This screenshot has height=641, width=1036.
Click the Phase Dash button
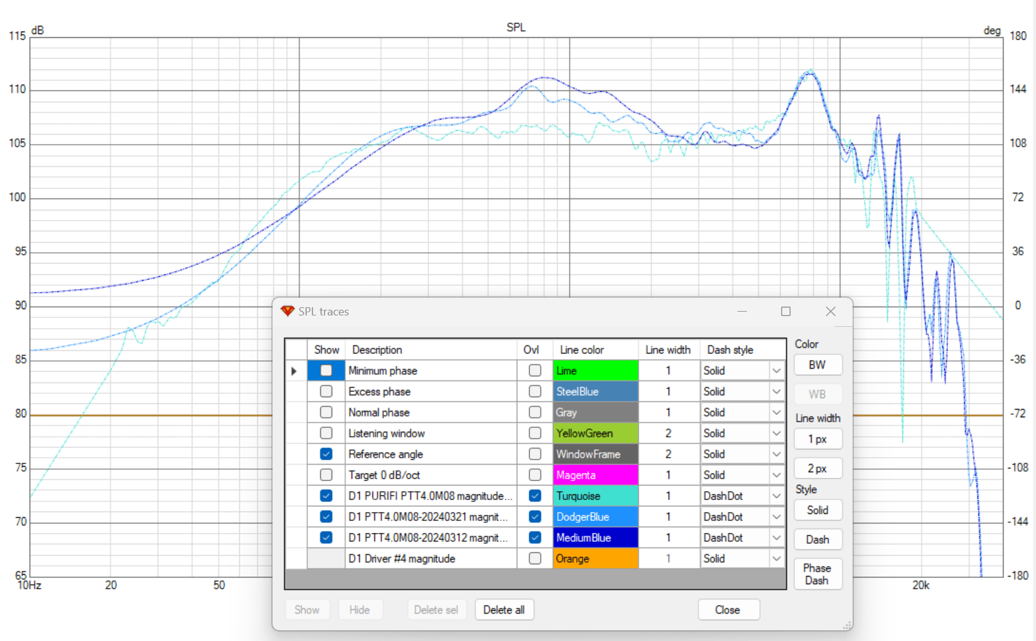click(817, 574)
